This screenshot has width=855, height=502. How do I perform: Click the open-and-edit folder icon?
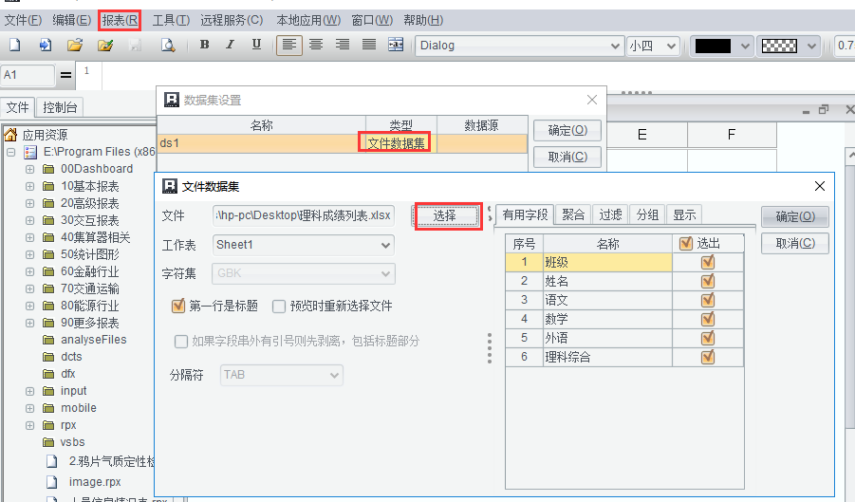pos(105,46)
